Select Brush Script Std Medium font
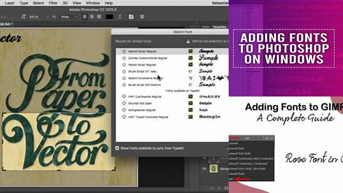The image size is (343, 193). pyautogui.click(x=144, y=85)
